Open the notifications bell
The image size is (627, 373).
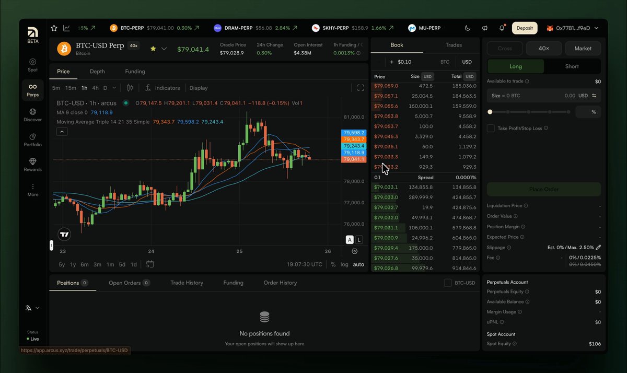502,28
